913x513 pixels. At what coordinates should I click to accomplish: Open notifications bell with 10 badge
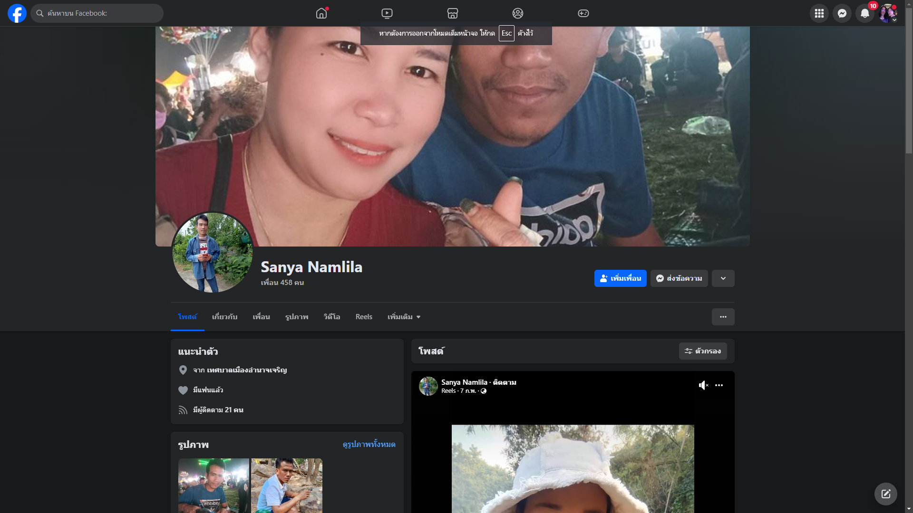pos(865,13)
